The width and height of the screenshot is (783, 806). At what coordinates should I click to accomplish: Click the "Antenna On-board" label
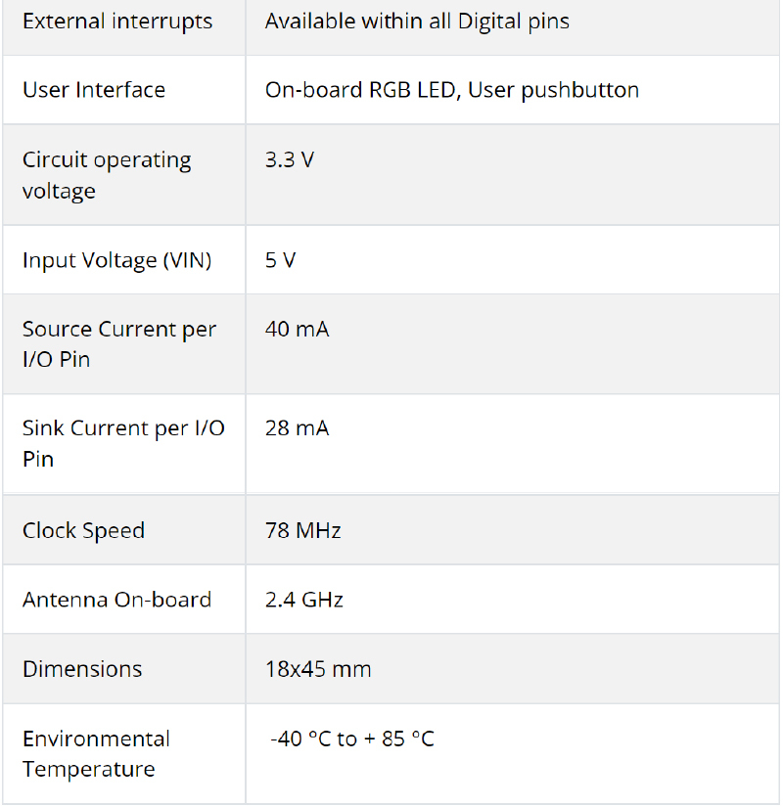(116, 600)
